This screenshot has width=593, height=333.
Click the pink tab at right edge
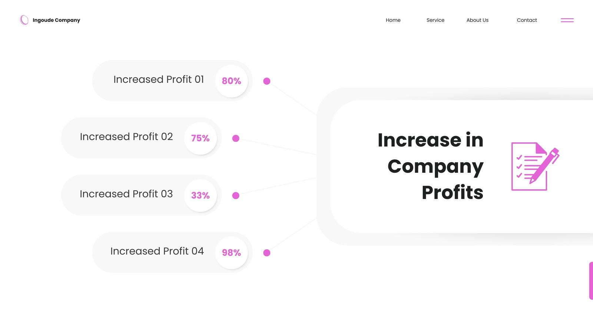point(591,281)
